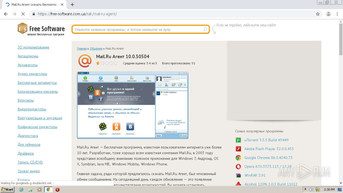
Task: Go to Общение breadcrumb category
Action: [96, 49]
